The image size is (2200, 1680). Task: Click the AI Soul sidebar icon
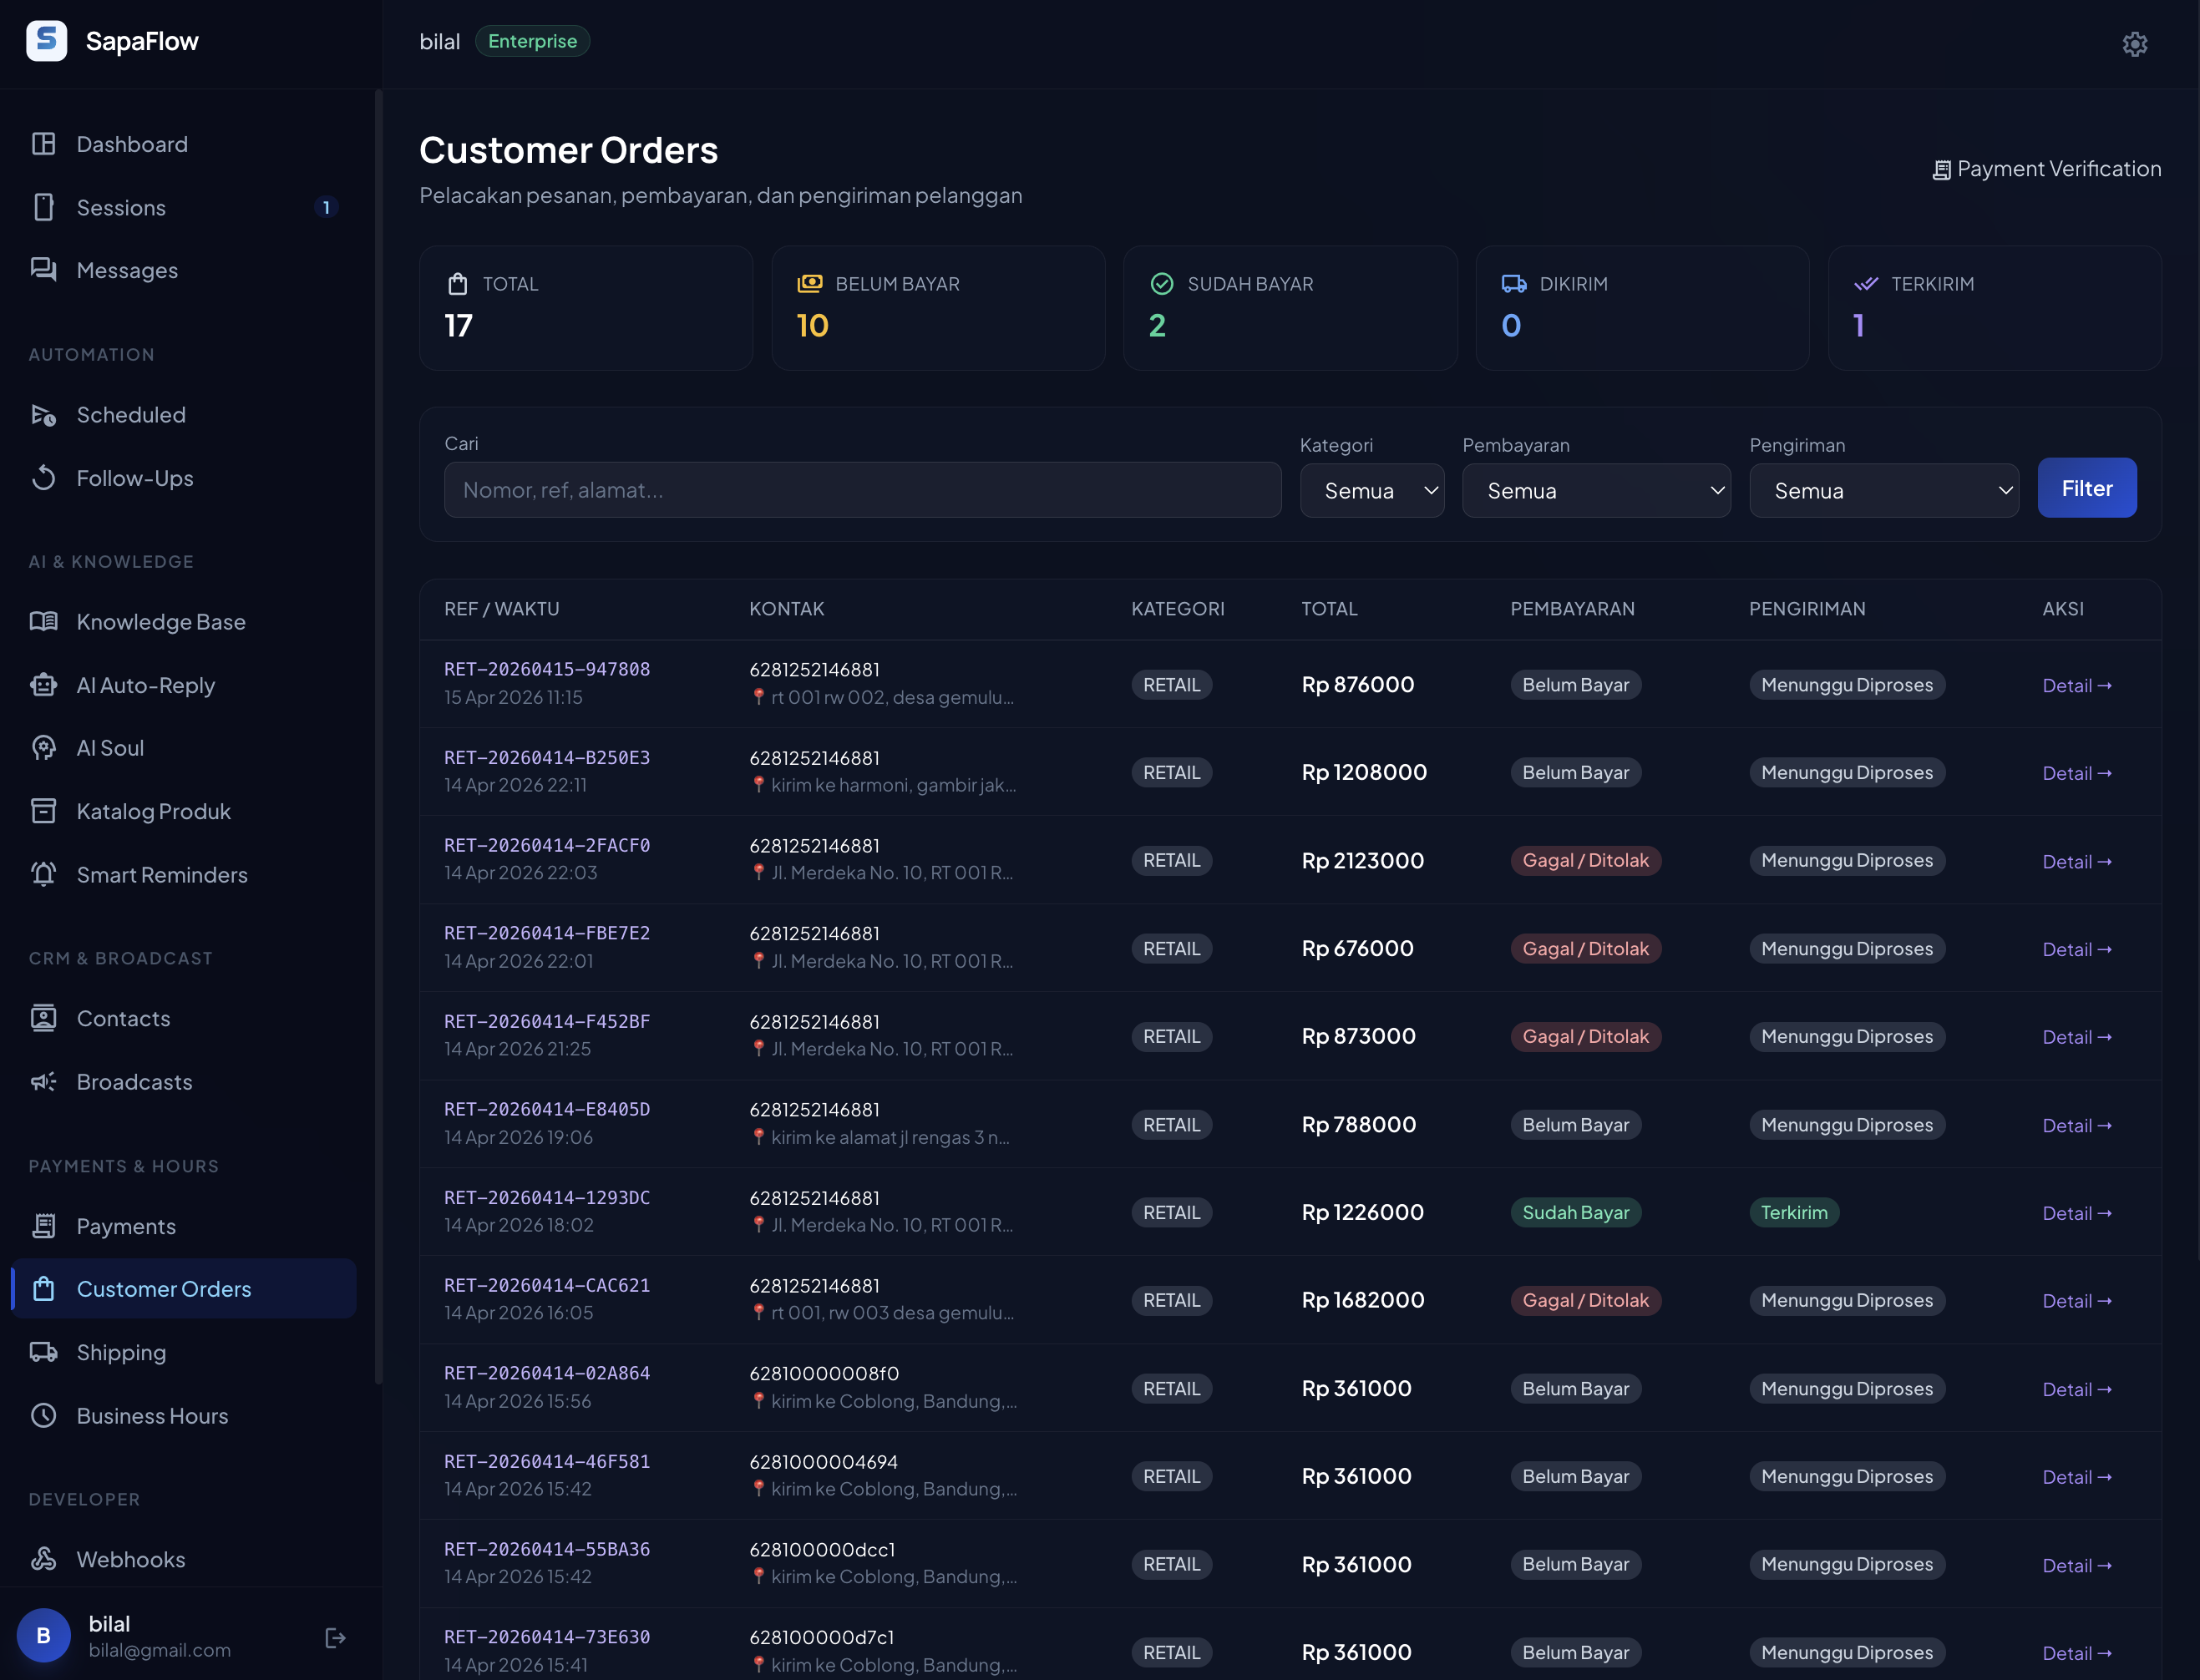[x=44, y=747]
